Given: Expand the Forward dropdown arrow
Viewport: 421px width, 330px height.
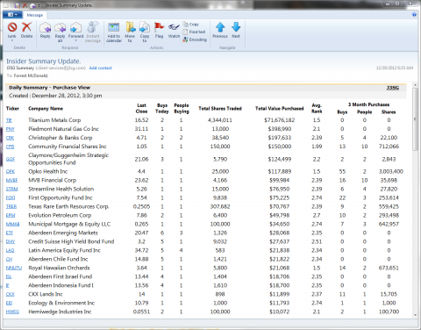Looking at the screenshot, I should click(75, 40).
